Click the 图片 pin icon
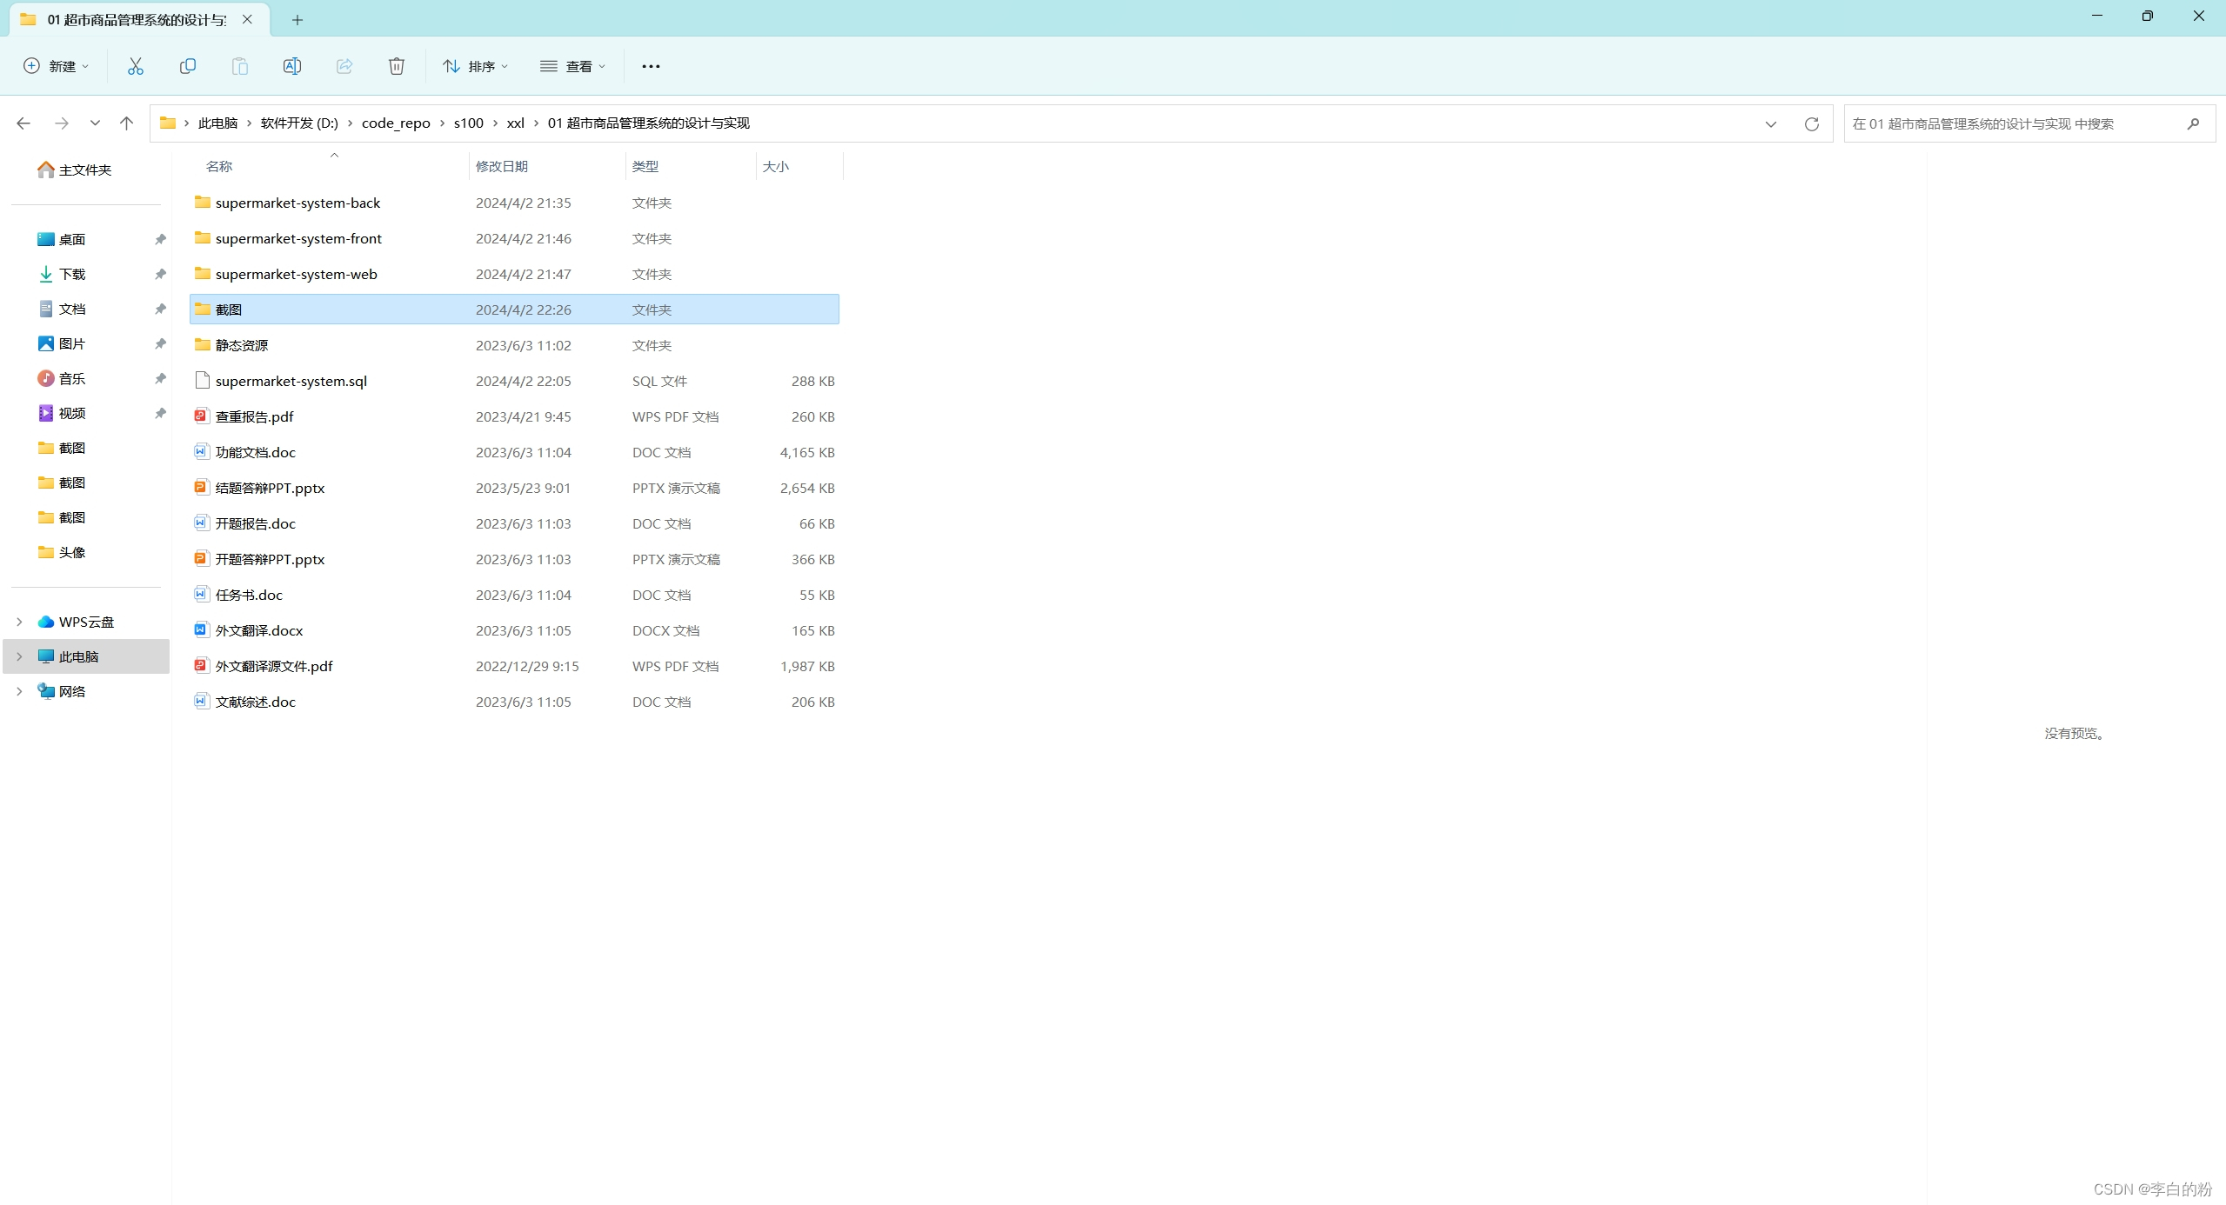 click(160, 343)
